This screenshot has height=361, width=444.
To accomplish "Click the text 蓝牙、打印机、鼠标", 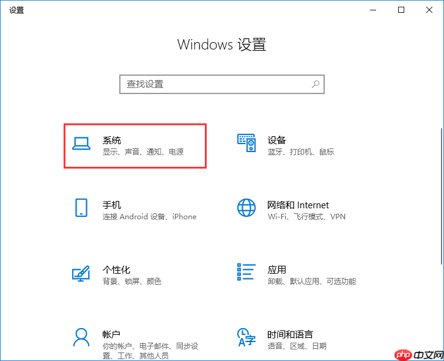I will point(301,152).
